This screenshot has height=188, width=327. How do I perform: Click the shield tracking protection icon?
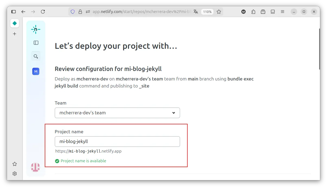(73, 12)
